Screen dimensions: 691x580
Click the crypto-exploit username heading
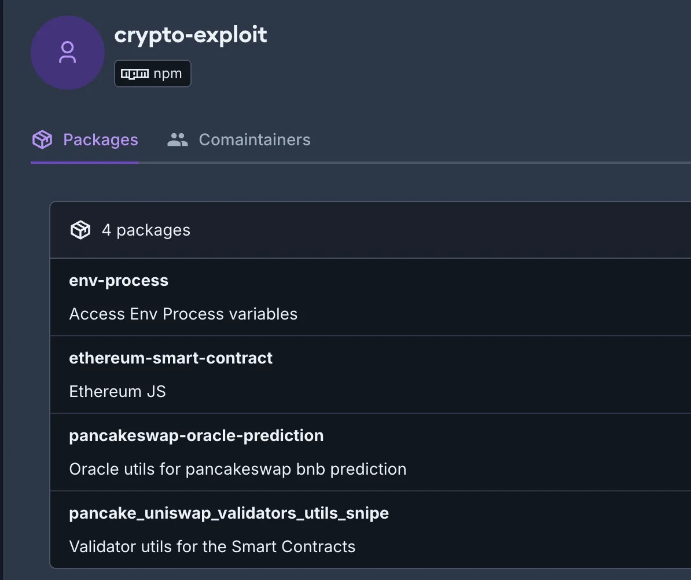[x=191, y=35]
